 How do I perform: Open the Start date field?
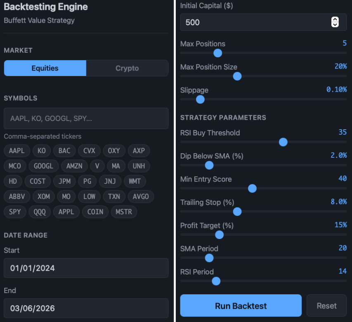86,268
